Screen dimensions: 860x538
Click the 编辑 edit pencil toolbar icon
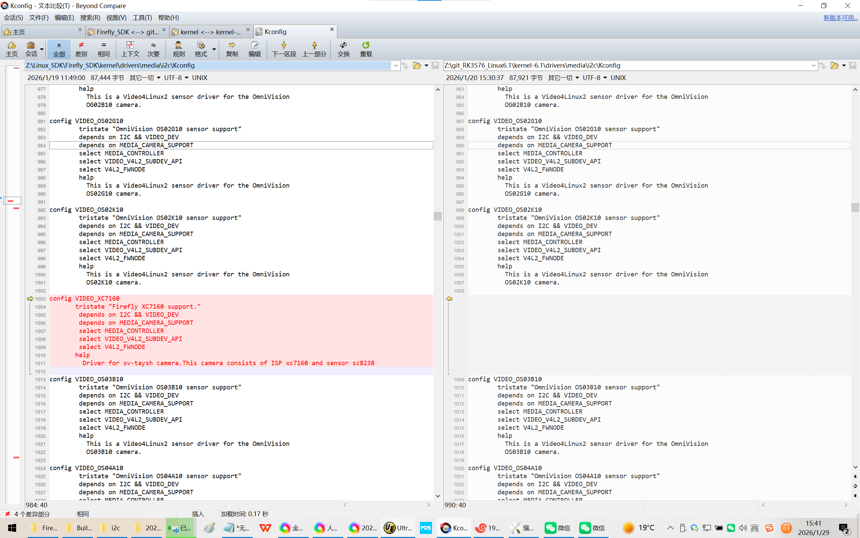(x=254, y=45)
